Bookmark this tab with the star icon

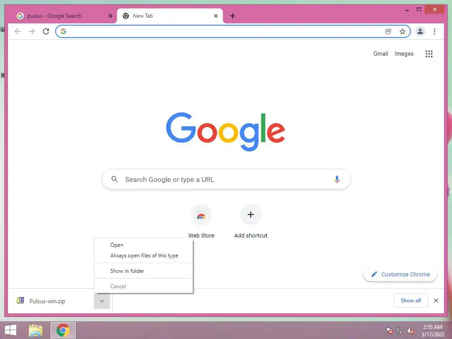[403, 31]
